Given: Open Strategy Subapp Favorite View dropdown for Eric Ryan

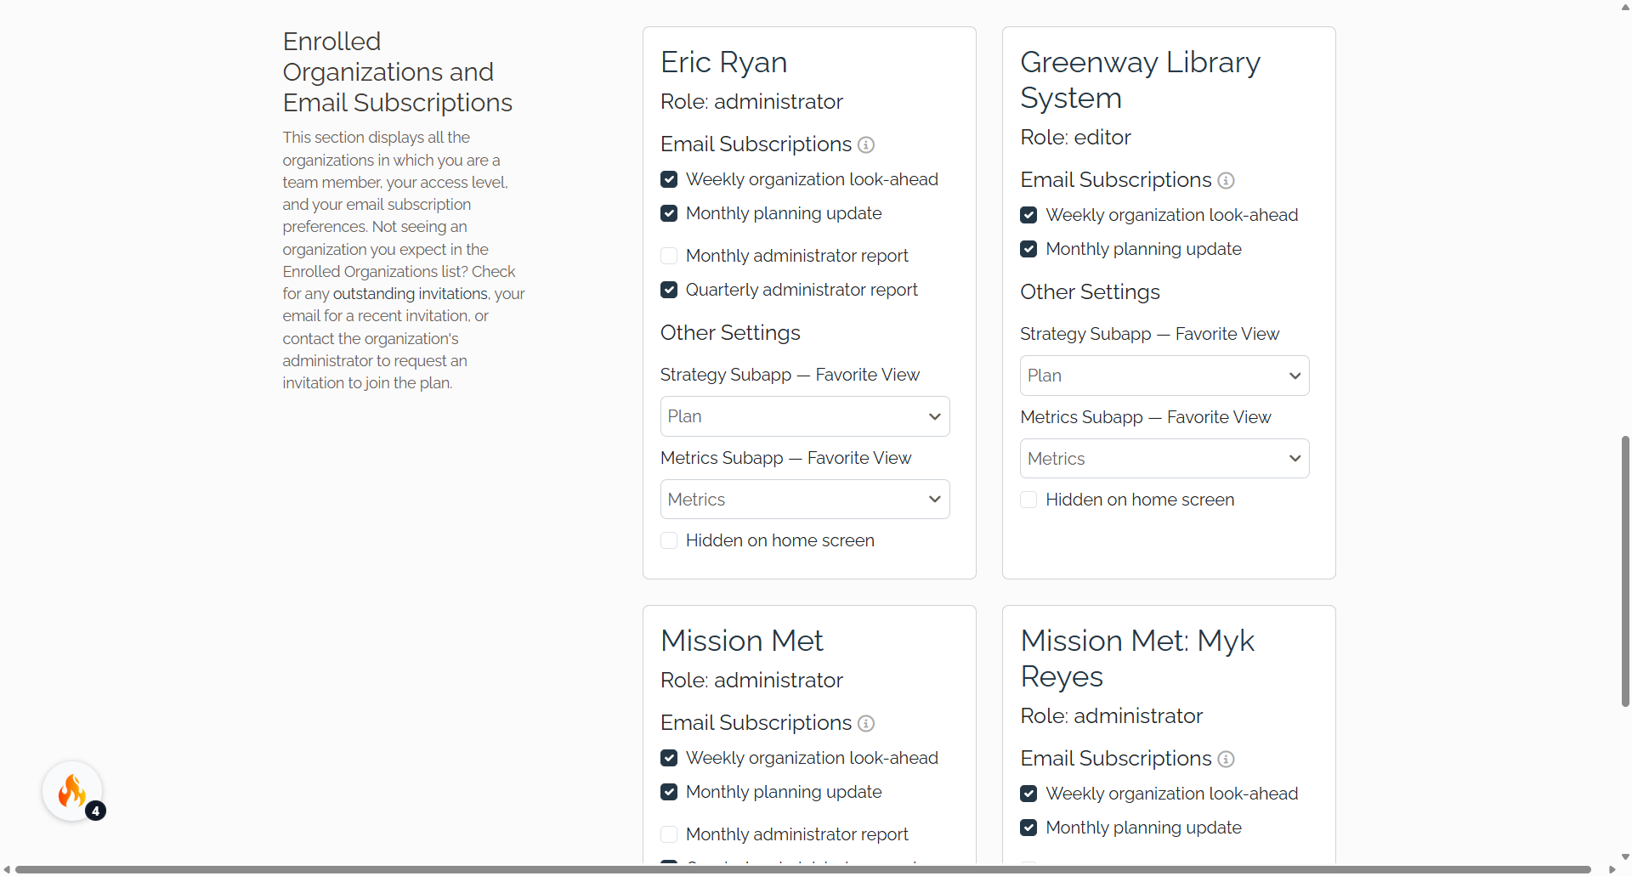Looking at the screenshot, I should tap(805, 416).
